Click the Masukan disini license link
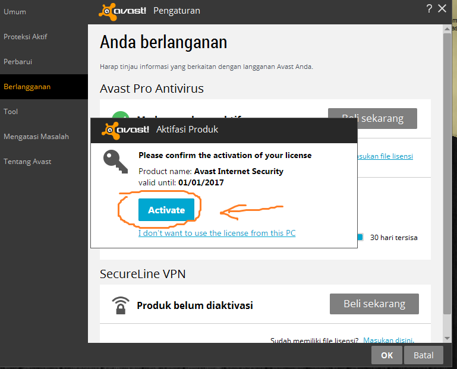The width and height of the screenshot is (457, 369). point(389,340)
